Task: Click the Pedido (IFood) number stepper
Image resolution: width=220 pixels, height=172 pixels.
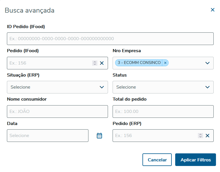Action: (x=95, y=63)
